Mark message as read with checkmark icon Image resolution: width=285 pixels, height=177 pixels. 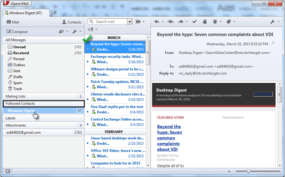[x=194, y=22]
